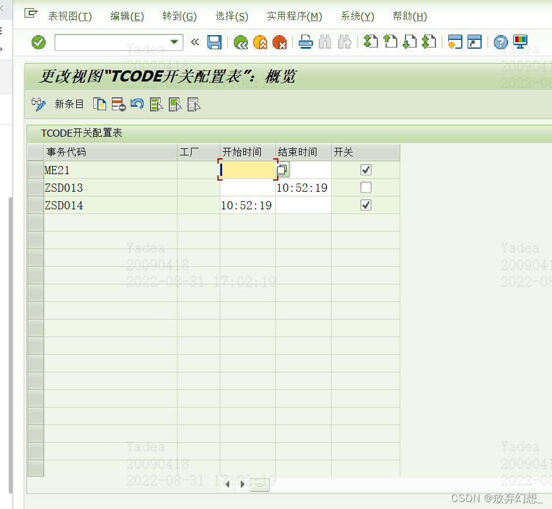This screenshot has height=509, width=552.
Task: Click the Print icon in toolbar
Action: click(x=305, y=42)
